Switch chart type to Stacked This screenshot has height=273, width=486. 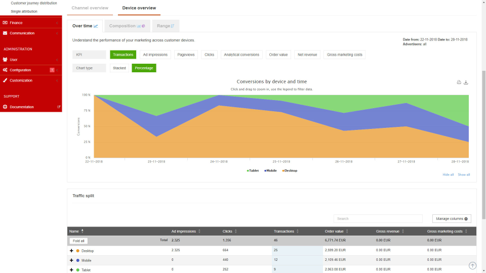tap(119, 68)
